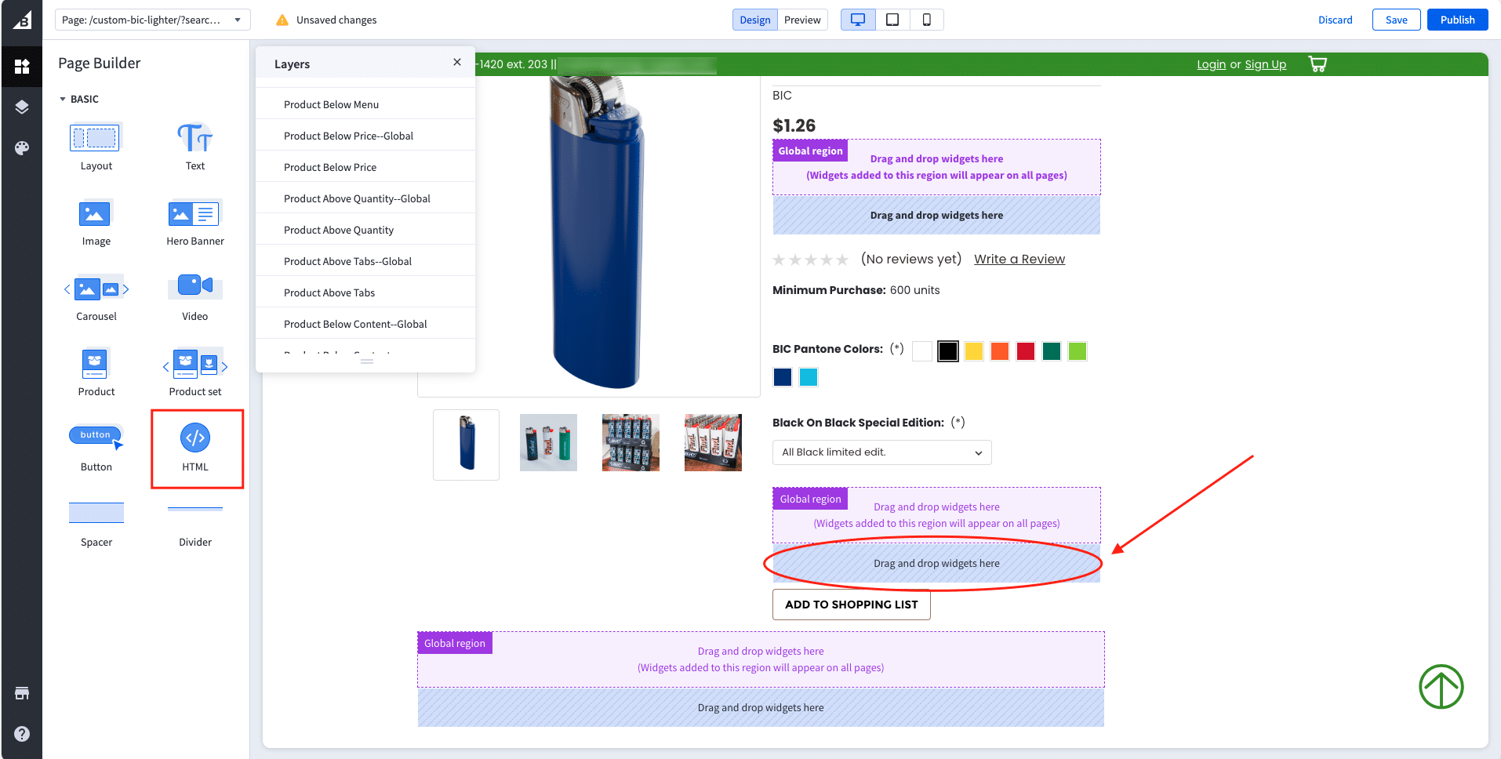Switch to tablet viewport
The height and width of the screenshot is (759, 1501).
pyautogui.click(x=892, y=20)
